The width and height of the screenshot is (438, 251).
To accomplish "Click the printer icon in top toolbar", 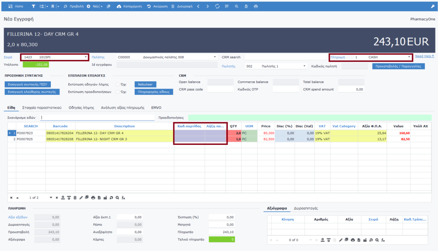I will (256, 6).
